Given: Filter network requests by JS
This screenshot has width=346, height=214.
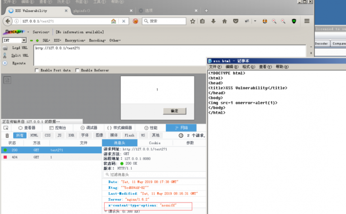Looking at the screenshot, I should [60, 135].
